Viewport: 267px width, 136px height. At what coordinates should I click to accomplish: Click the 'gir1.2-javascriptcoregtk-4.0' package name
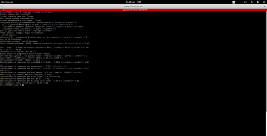tap(18, 25)
